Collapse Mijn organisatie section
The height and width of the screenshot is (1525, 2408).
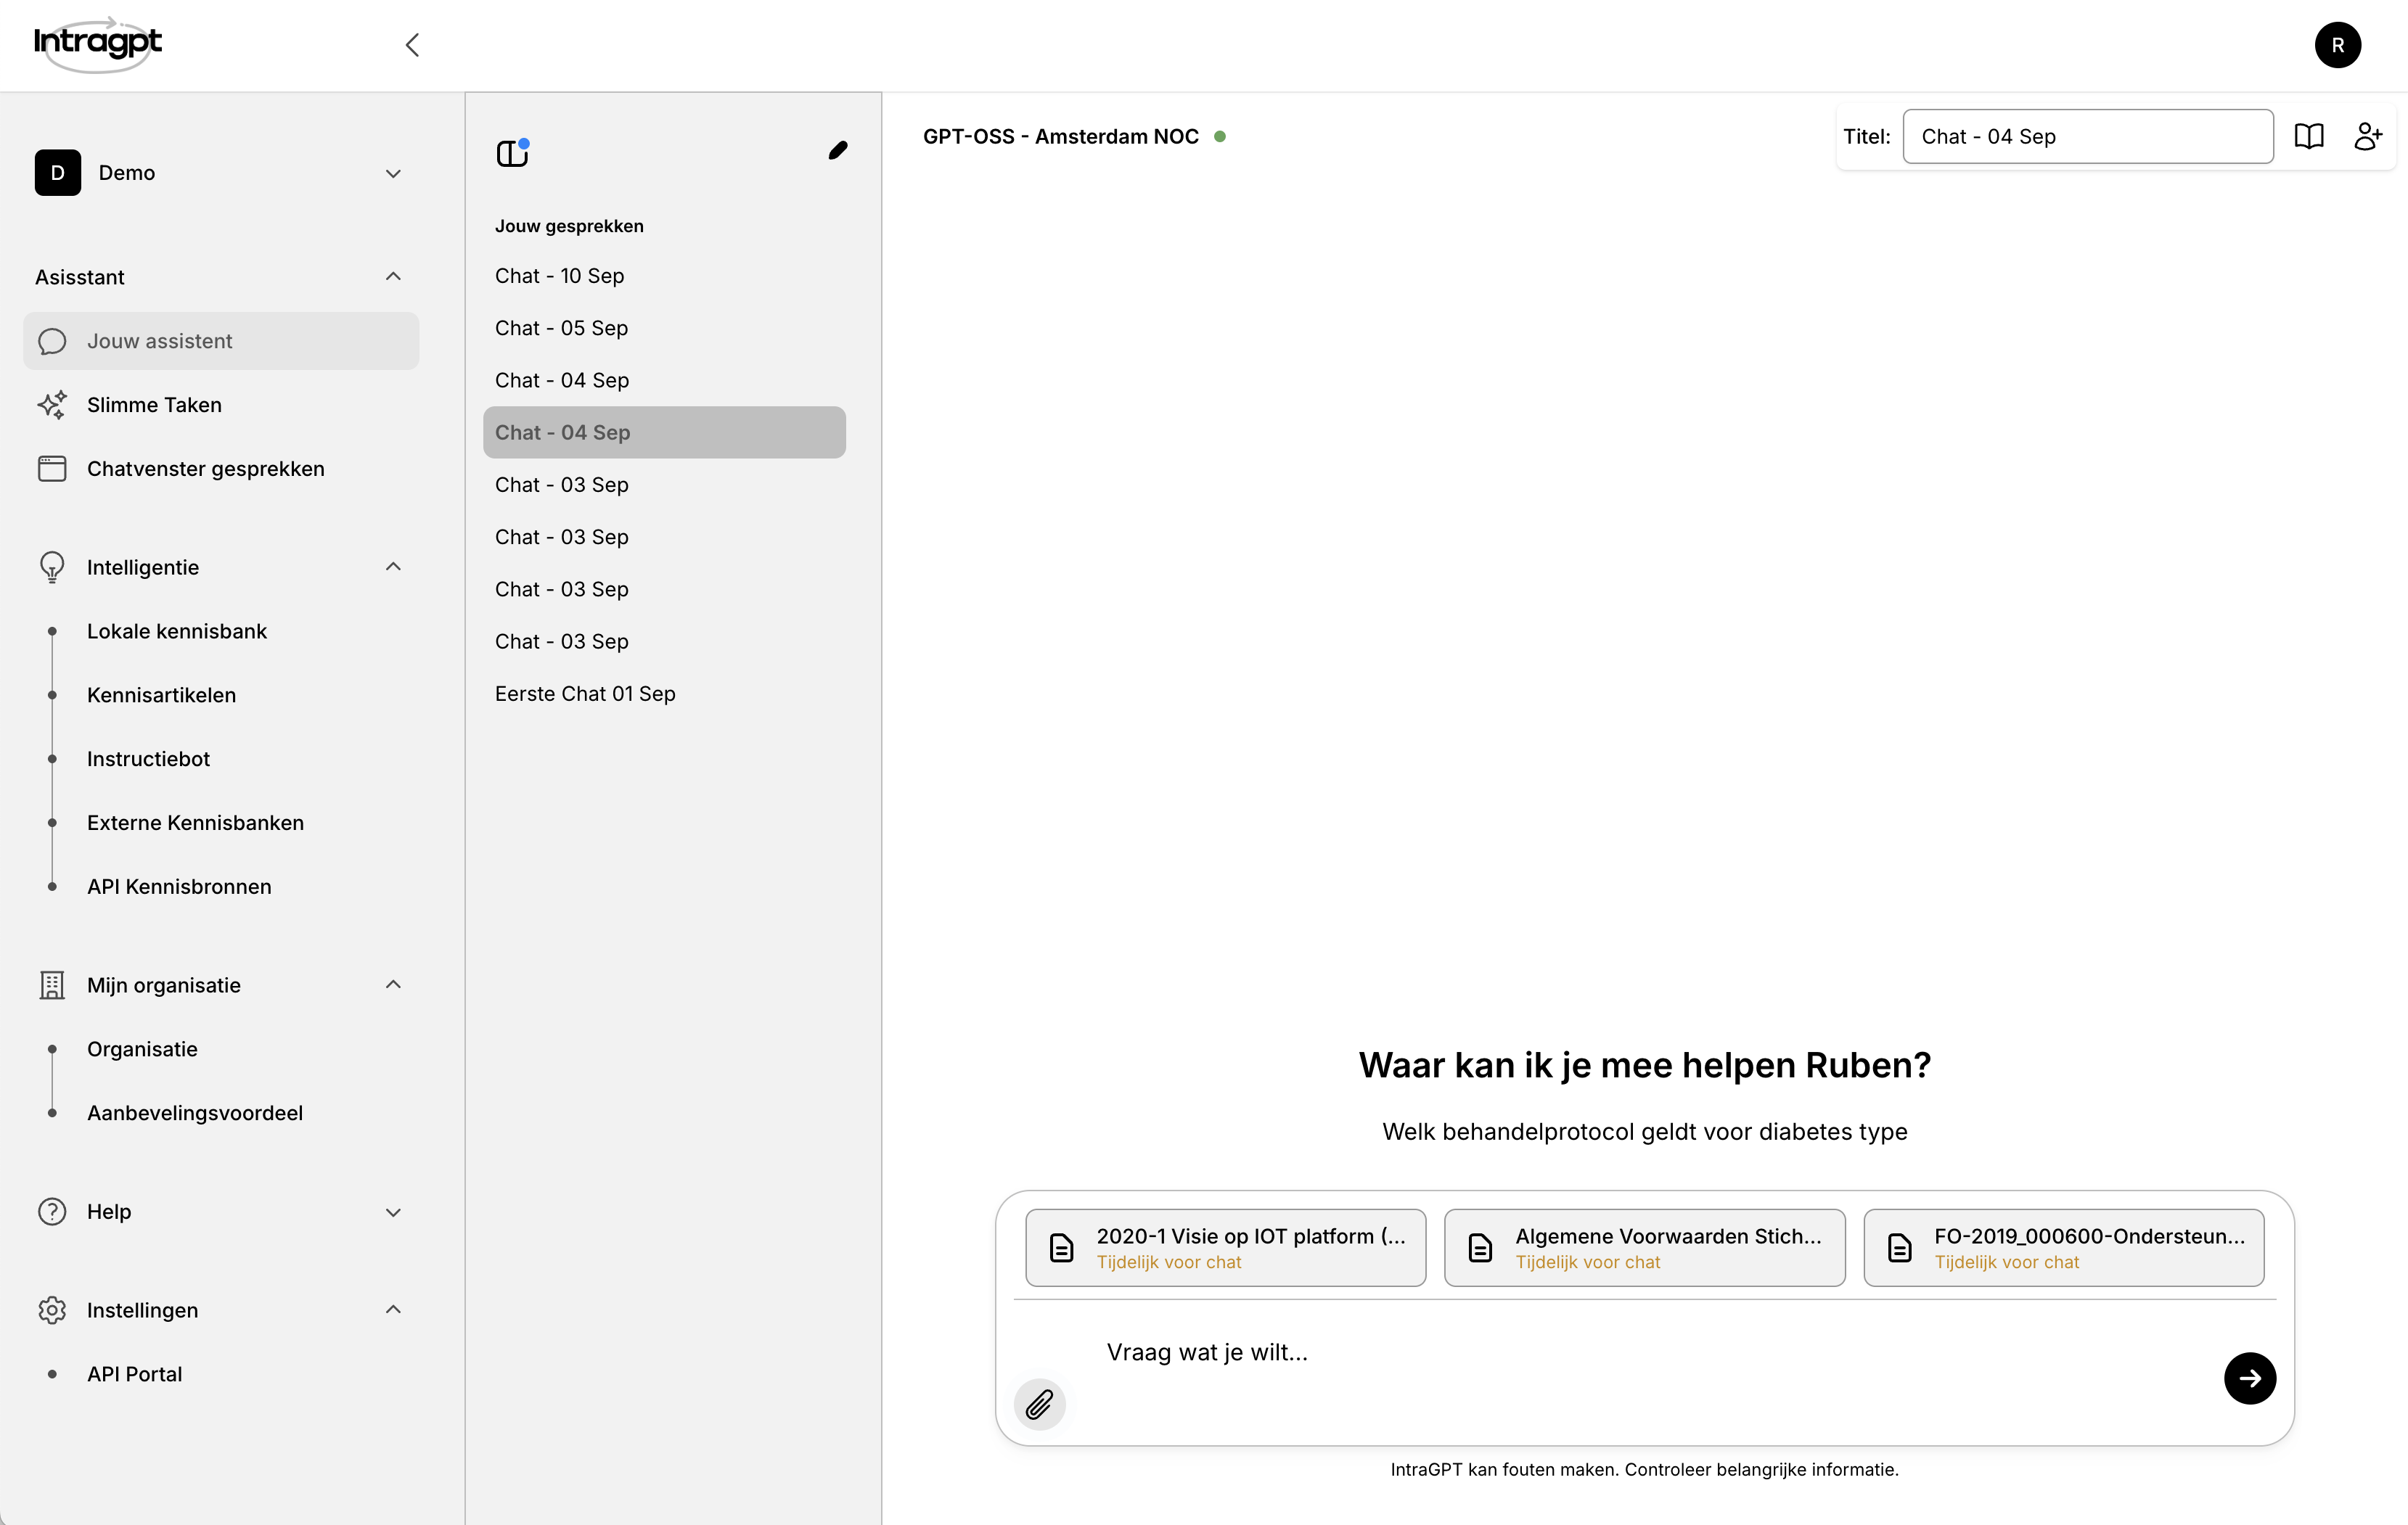(393, 985)
